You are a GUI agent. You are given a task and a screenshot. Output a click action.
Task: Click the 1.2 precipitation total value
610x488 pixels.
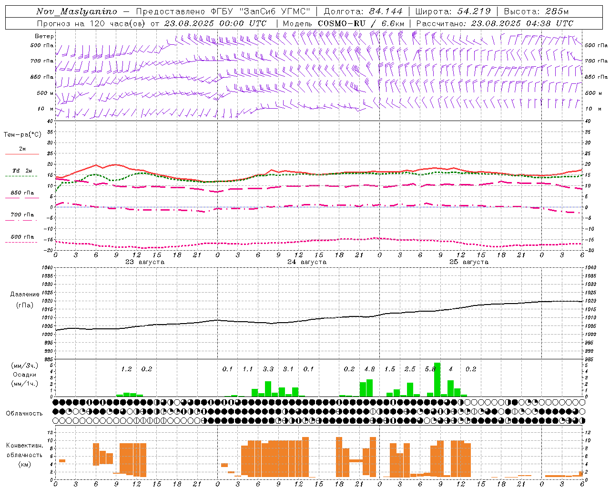126,369
